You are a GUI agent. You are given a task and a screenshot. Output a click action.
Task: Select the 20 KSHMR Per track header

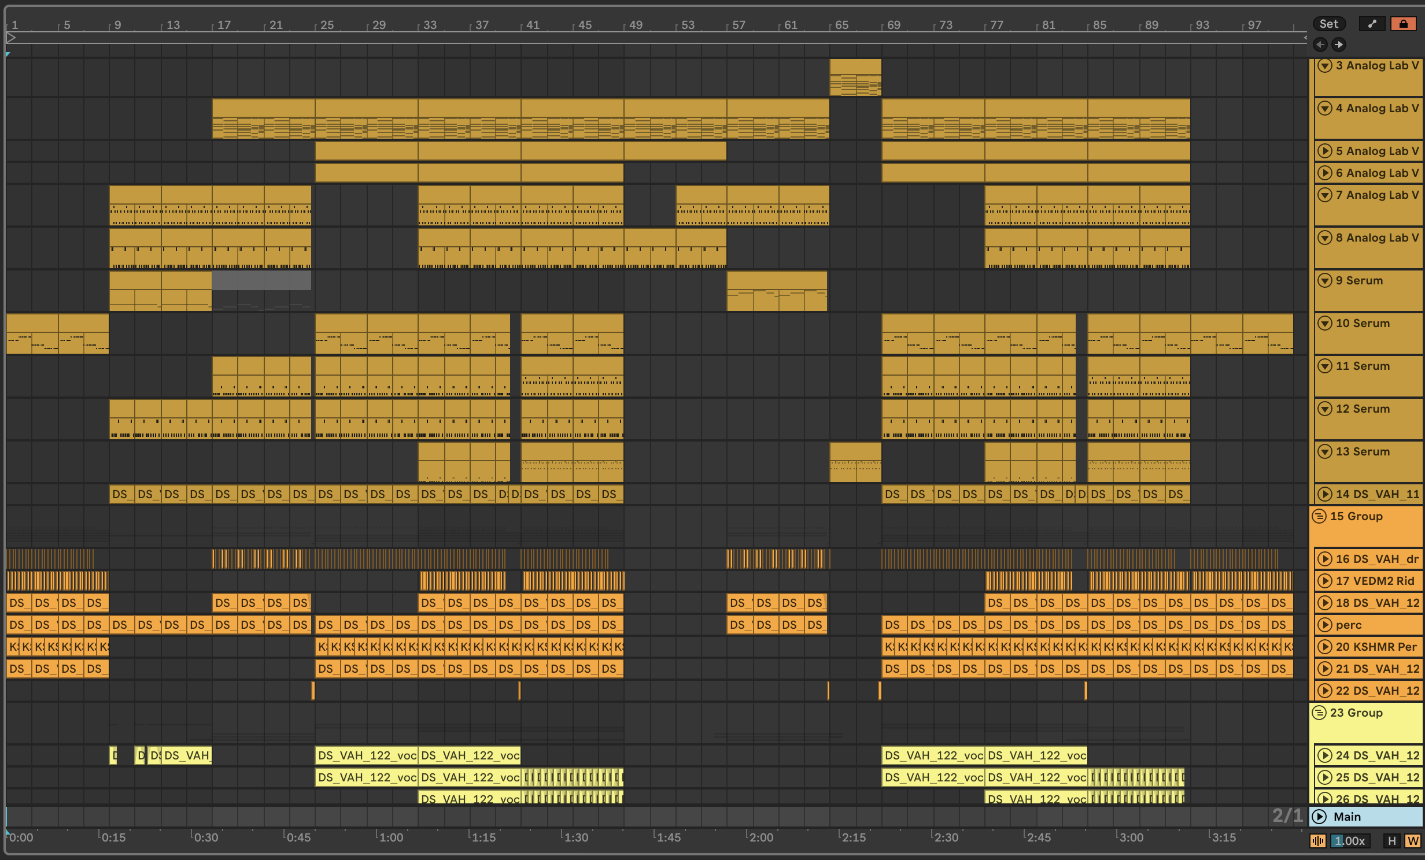1376,647
